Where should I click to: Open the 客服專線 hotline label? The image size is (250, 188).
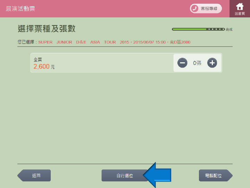pyautogui.click(x=209, y=8)
